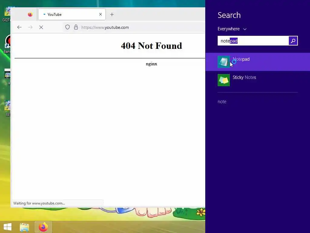Viewport: 310px width, 233px height.
Task: Click the search box containing notepad
Action: 253,41
